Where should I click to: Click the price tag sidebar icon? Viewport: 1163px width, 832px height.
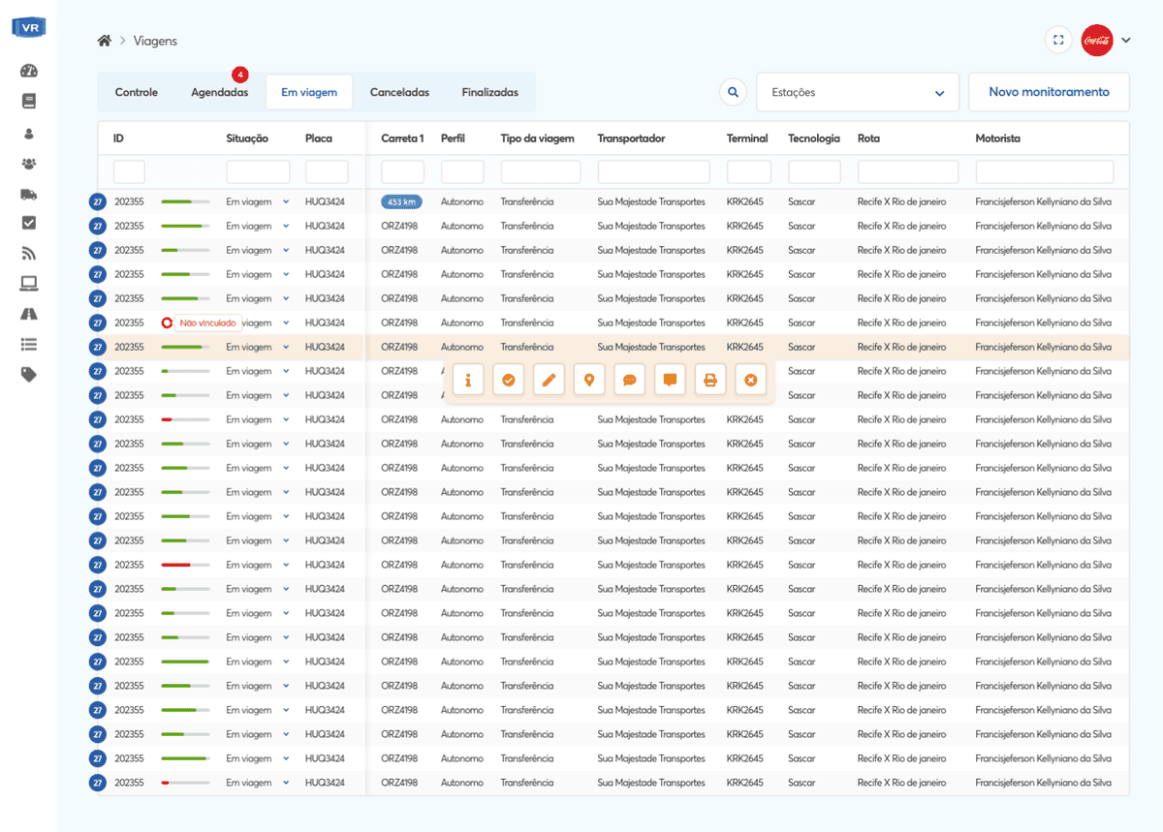(28, 375)
